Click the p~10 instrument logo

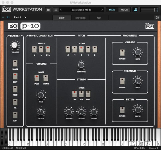30,26
